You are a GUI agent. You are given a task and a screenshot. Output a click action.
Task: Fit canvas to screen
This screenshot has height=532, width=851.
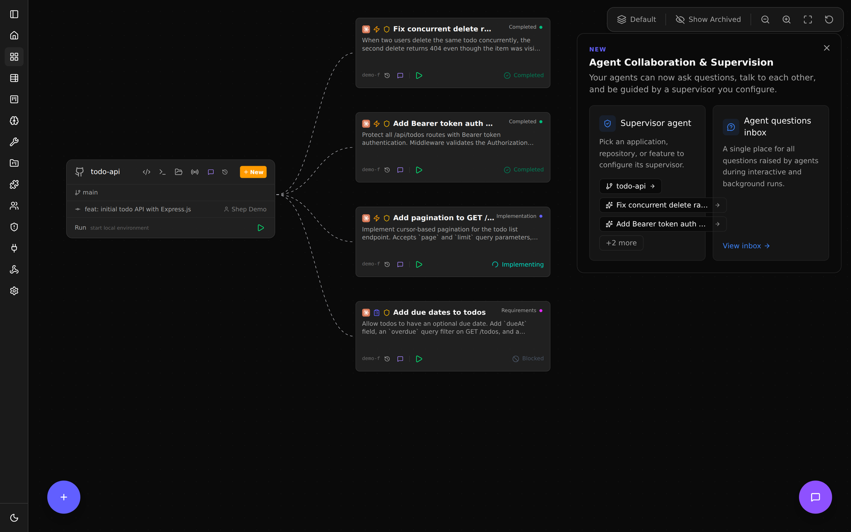(x=808, y=20)
